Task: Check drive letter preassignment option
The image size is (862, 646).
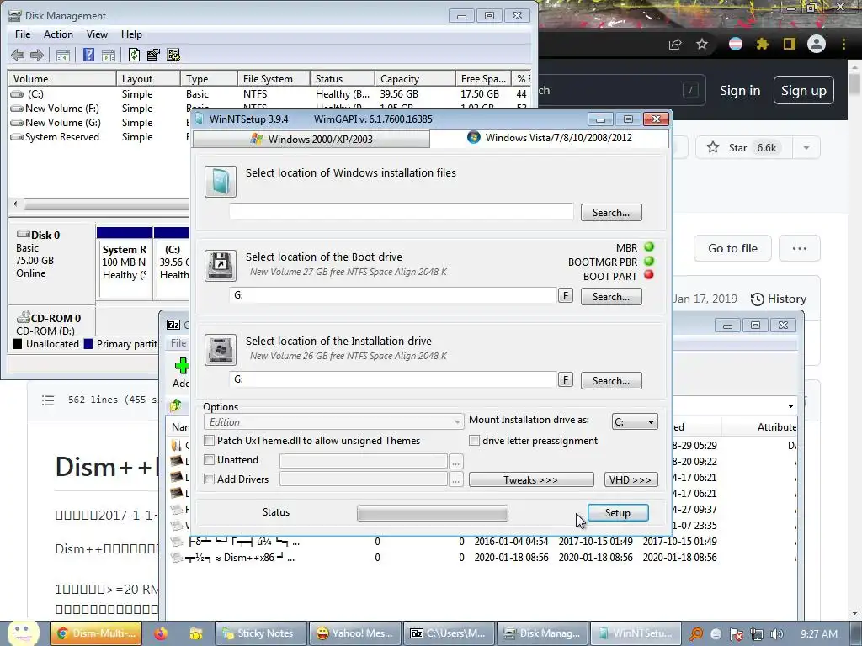Action: (474, 441)
